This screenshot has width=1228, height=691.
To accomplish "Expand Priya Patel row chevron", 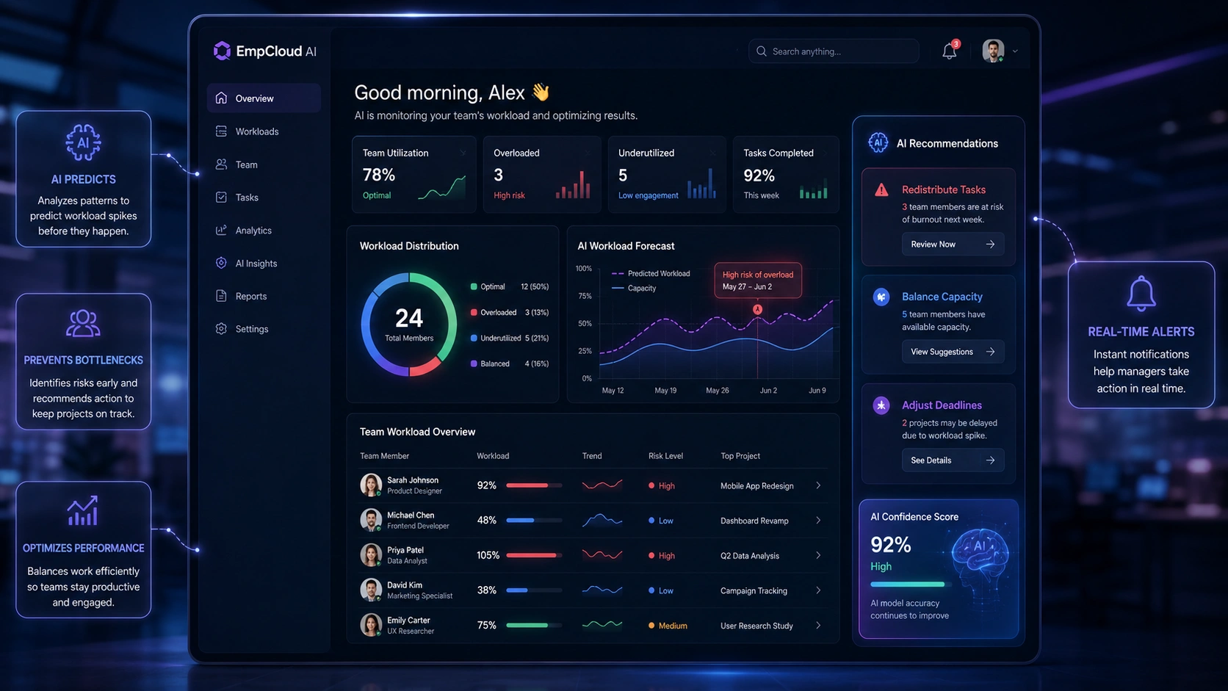I will [x=818, y=555].
